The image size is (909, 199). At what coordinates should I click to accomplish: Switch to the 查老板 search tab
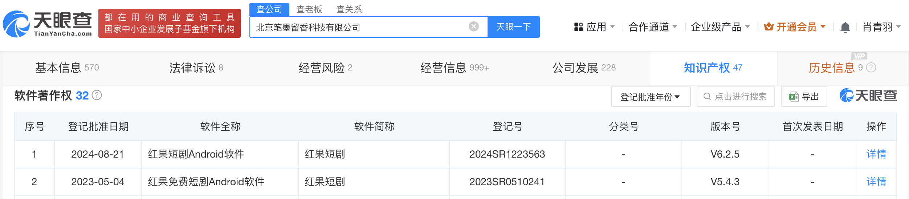point(309,9)
